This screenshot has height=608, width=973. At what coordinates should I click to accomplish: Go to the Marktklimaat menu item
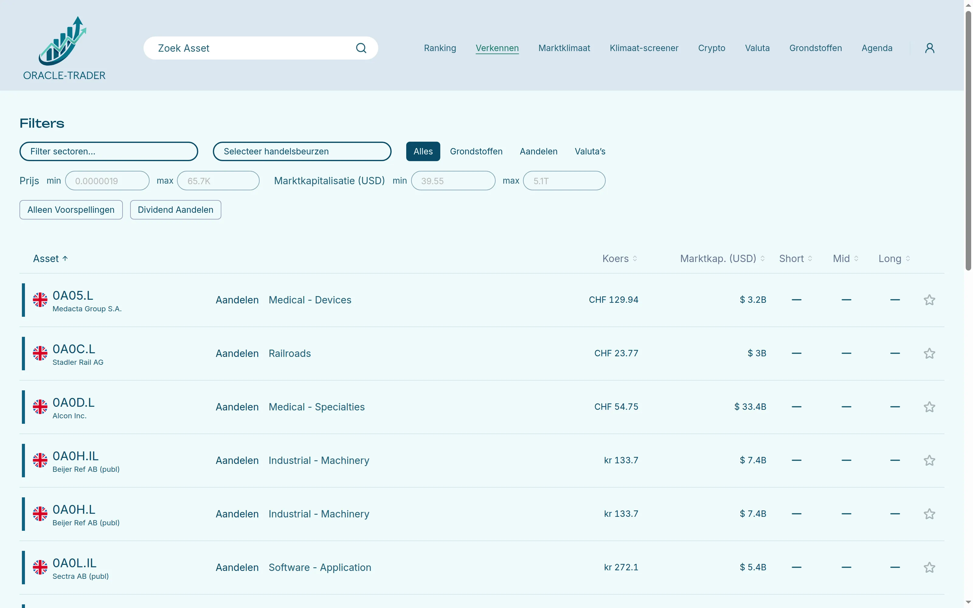(x=564, y=48)
